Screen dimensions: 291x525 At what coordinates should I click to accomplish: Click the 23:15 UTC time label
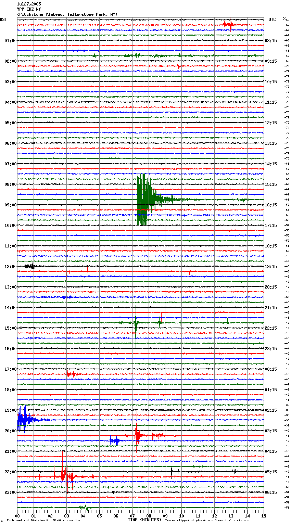[271, 349]
